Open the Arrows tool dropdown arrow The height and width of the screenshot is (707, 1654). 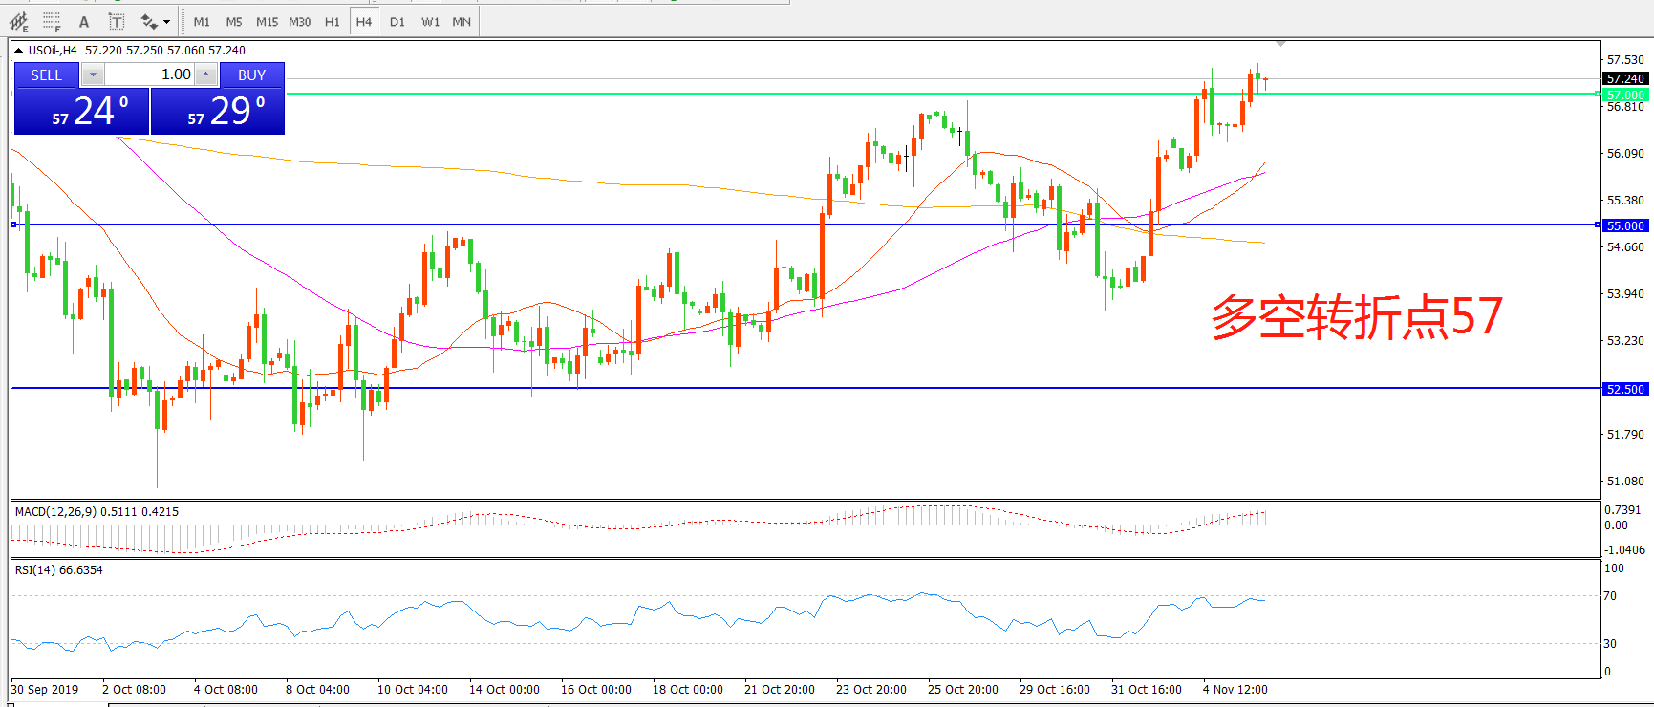[167, 21]
